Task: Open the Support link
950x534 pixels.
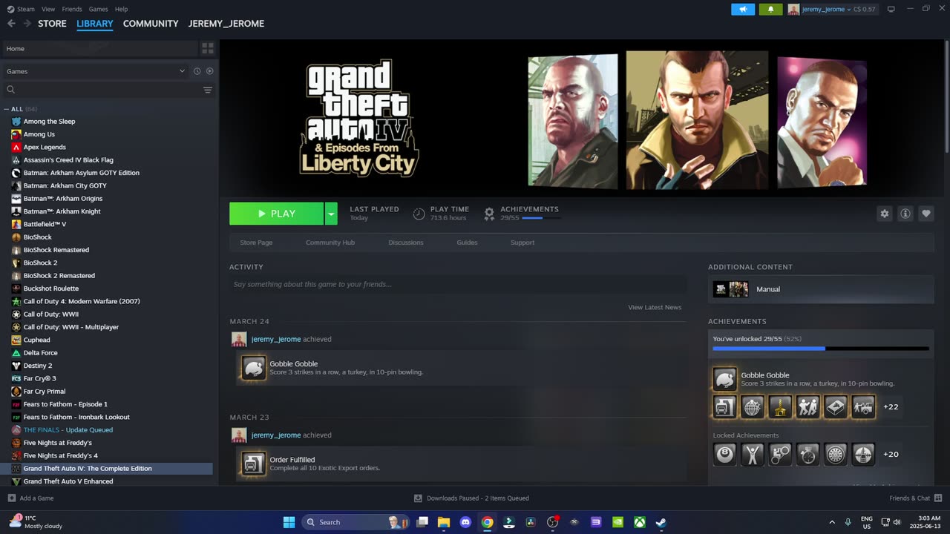Action: point(522,243)
